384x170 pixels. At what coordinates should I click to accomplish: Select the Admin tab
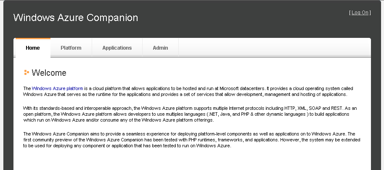(160, 48)
